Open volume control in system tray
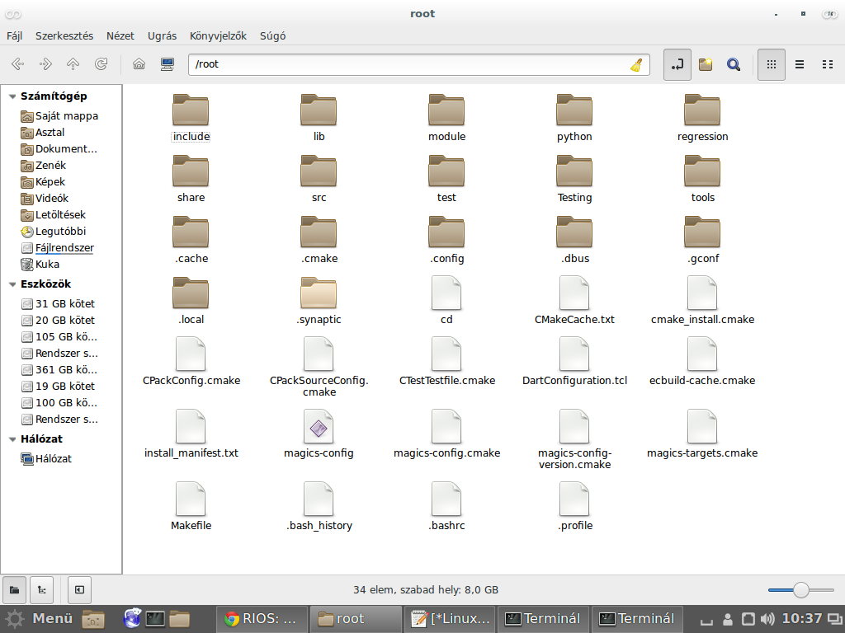The image size is (845, 633). (x=767, y=619)
